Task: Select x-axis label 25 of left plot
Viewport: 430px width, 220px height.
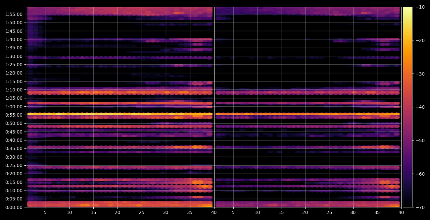Action: tap(142, 212)
